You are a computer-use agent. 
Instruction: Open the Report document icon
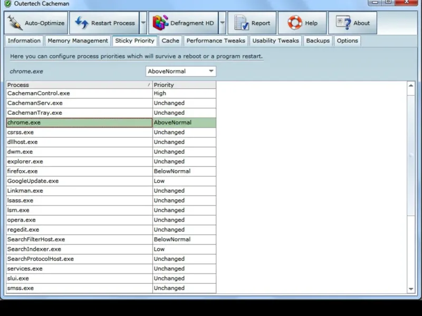[242, 23]
